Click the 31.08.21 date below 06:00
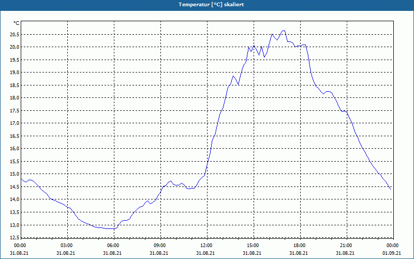This screenshot has width=414, height=259. click(112, 253)
